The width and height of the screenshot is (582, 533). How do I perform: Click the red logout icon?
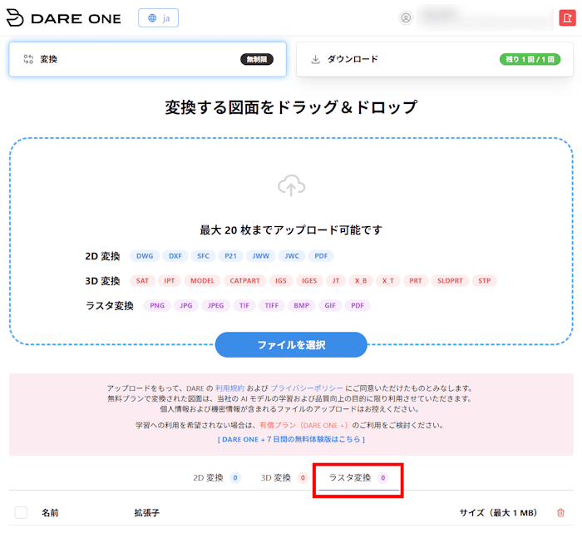coord(567,17)
